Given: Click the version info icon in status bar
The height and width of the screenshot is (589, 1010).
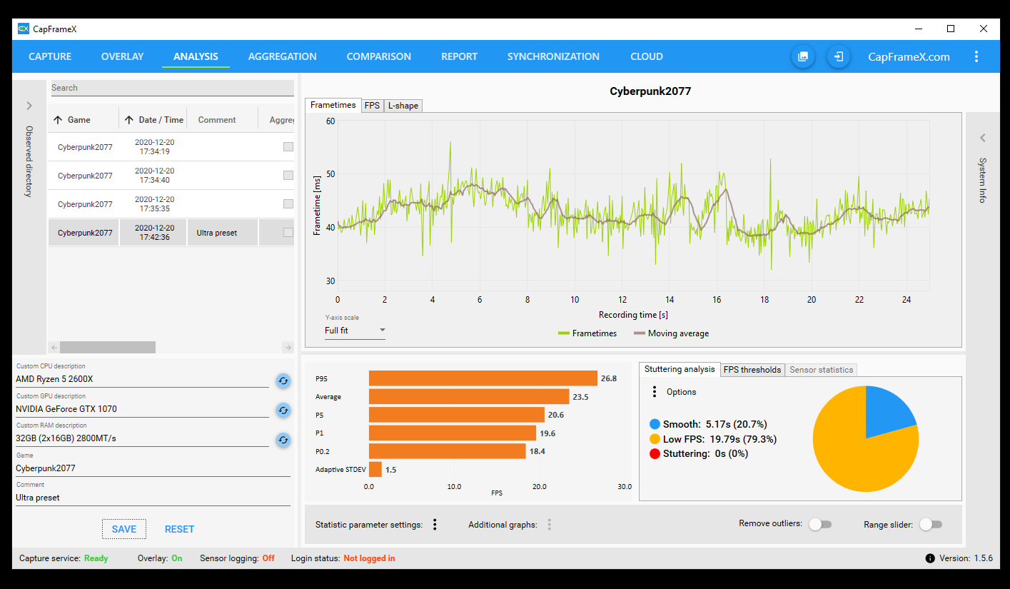Looking at the screenshot, I should point(930,558).
